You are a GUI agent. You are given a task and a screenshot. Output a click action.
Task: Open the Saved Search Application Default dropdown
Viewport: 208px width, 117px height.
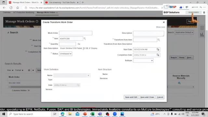click(x=184, y=32)
